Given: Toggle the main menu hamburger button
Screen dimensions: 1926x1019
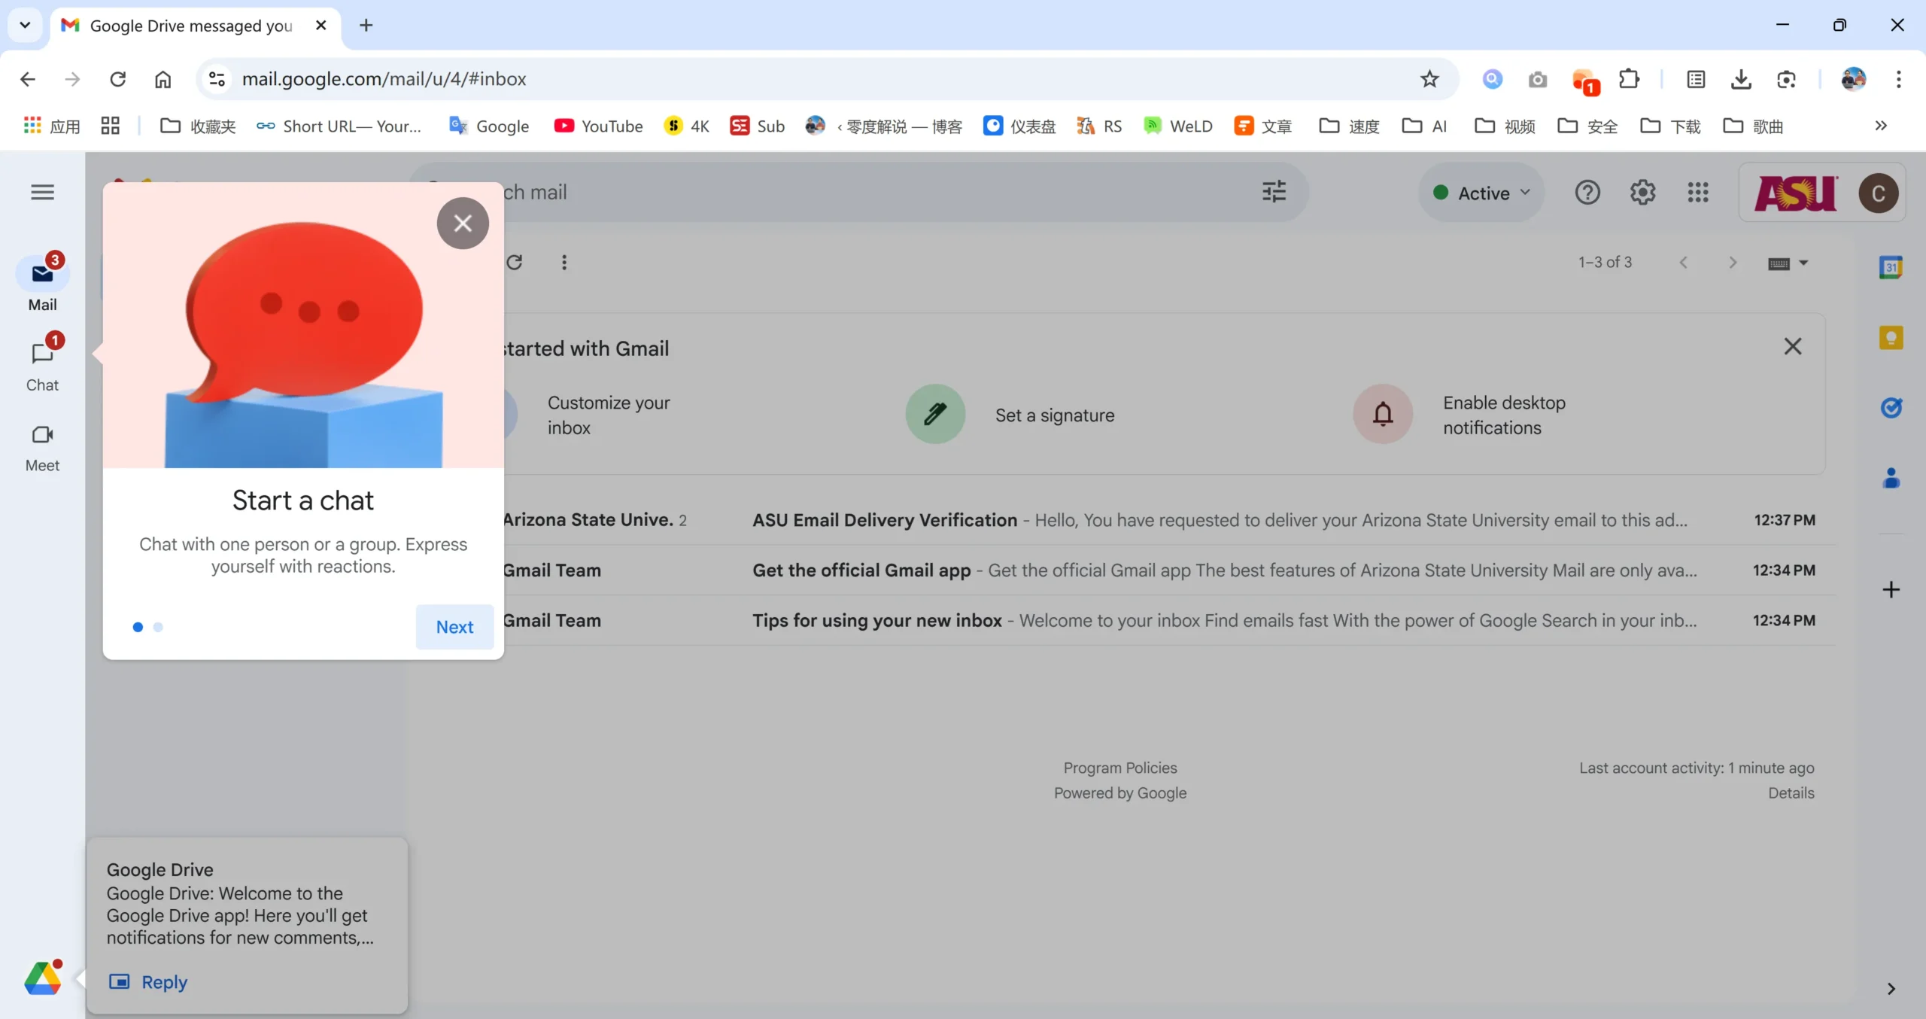Looking at the screenshot, I should 42,192.
